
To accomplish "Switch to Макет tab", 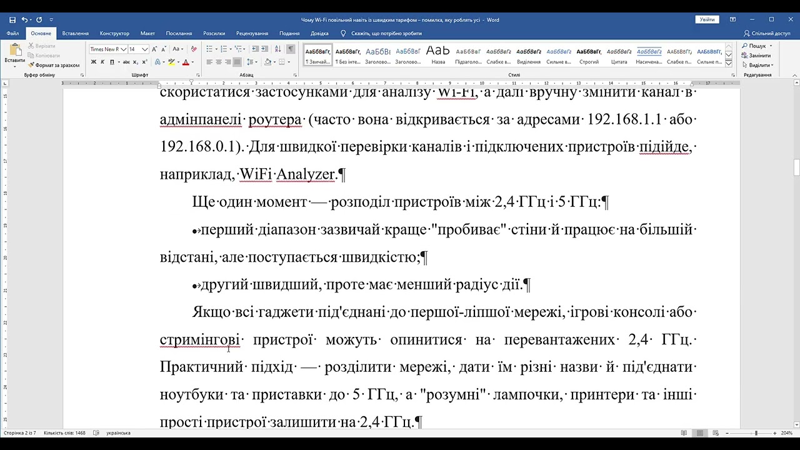I will point(147,33).
